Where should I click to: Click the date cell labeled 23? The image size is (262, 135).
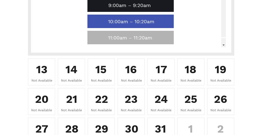tap(131, 102)
